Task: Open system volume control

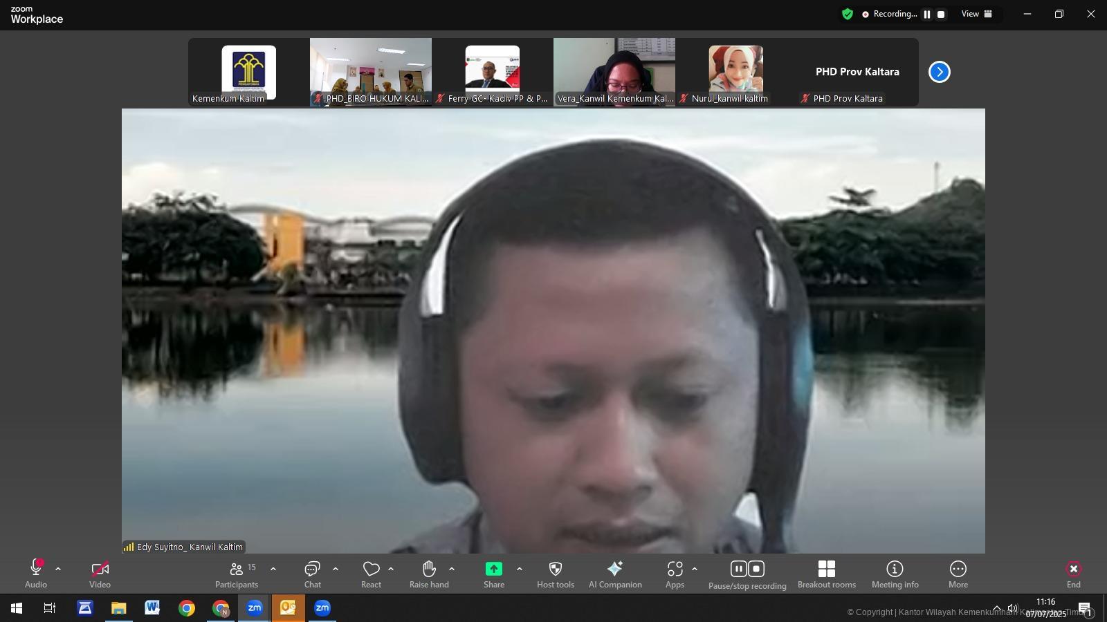Action: tap(1013, 608)
